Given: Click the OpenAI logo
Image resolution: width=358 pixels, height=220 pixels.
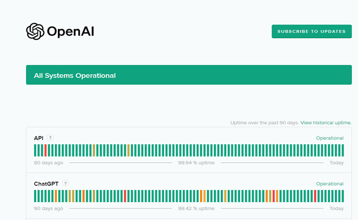Looking at the screenshot, I should click(60, 32).
